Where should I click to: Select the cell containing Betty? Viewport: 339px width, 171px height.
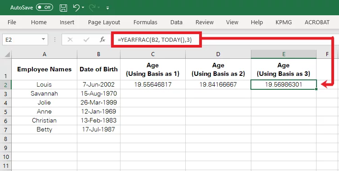tap(45, 130)
